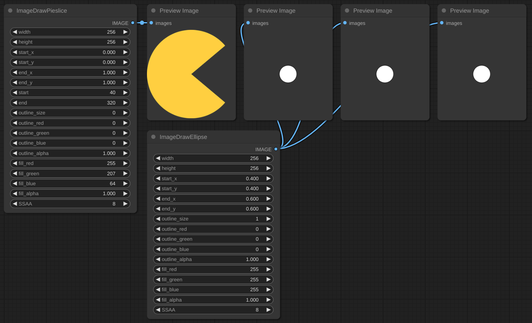Increase Ellipse end_y using right arrow
532x323 pixels.
coord(269,209)
